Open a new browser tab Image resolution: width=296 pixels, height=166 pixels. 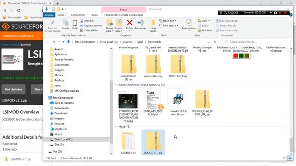click(57, 3)
